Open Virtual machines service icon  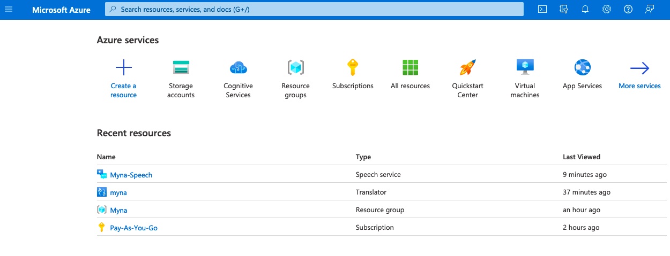[x=525, y=67]
